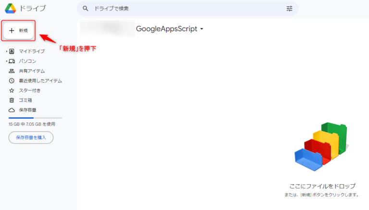Click the スター付き star icon
Screen dimensions: 369x210
pos(12,90)
